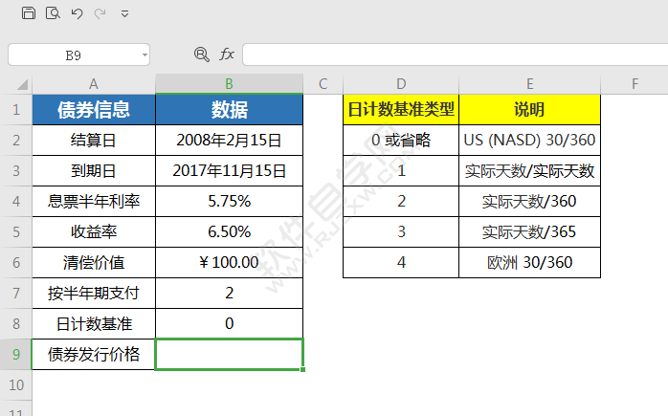668x416 pixels.
Task: Click the Redo arrow icon
Action: [x=100, y=13]
